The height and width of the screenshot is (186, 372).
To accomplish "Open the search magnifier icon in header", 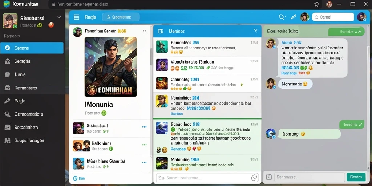I will [x=282, y=17].
